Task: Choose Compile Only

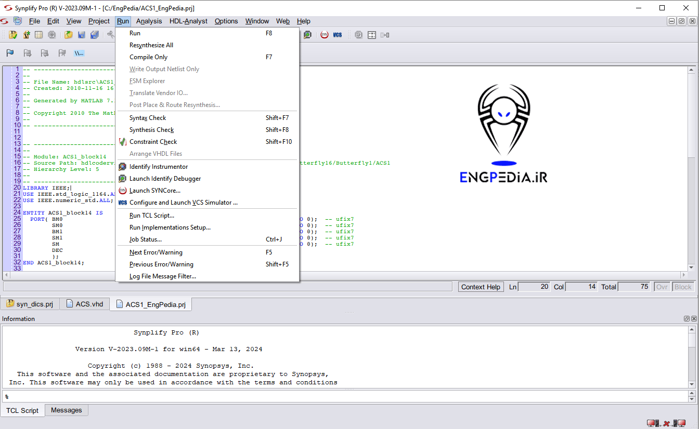Action: 208,57
